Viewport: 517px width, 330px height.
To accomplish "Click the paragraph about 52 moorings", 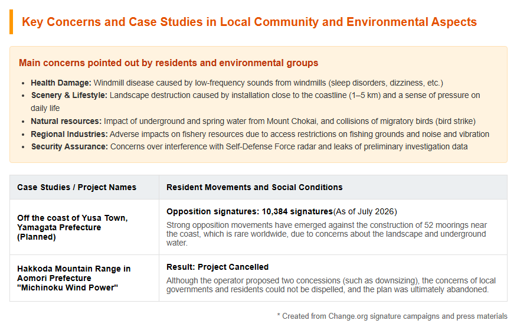I will (x=326, y=234).
